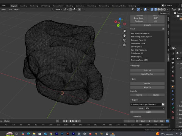Open the Object properties orange square tab
Viewport: 182px width, 136px height.
[x=173, y=87]
